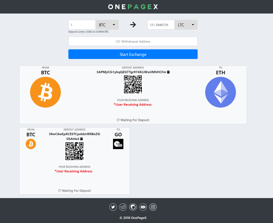This screenshot has height=223, width=273.
Task: Copy the 38wC6wEp deposit address via clipboard icon
Action: pyautogui.click(x=82, y=139)
